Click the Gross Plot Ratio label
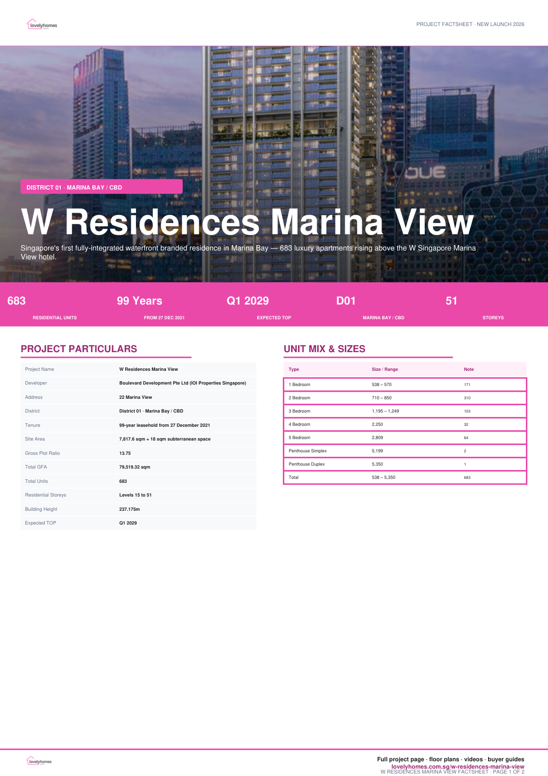The image size is (548, 776). (42, 453)
